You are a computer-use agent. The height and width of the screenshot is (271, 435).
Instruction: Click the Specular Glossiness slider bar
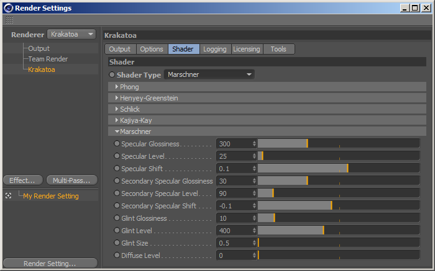pos(339,144)
